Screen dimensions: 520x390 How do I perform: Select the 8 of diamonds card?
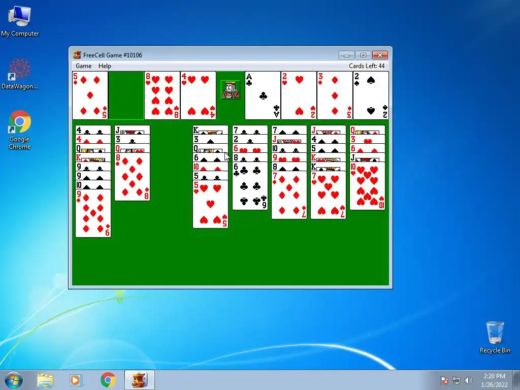pyautogui.click(x=133, y=177)
